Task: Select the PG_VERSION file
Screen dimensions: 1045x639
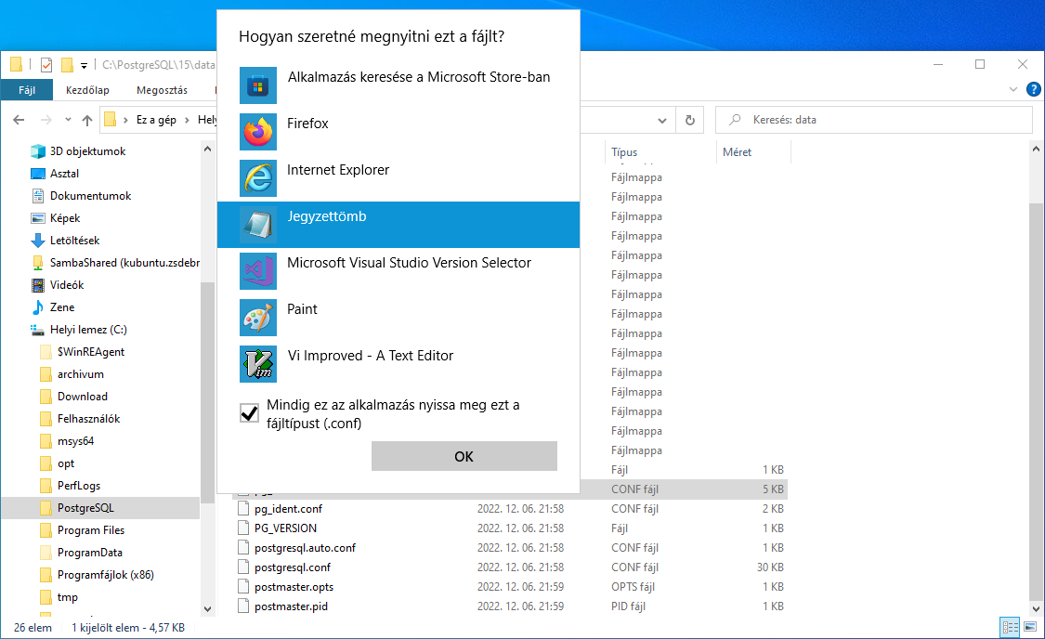Action: tap(285, 528)
